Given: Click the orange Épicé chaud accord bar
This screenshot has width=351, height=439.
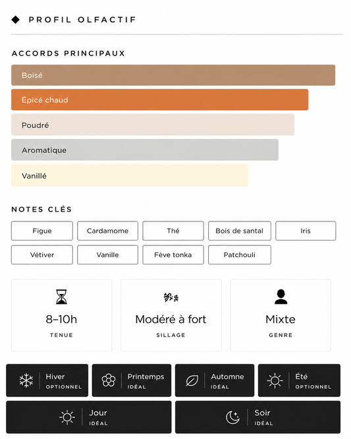Looking at the screenshot, I should coord(160,100).
